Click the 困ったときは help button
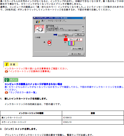The width and height of the screenshot is (124, 136). pos(76,54)
